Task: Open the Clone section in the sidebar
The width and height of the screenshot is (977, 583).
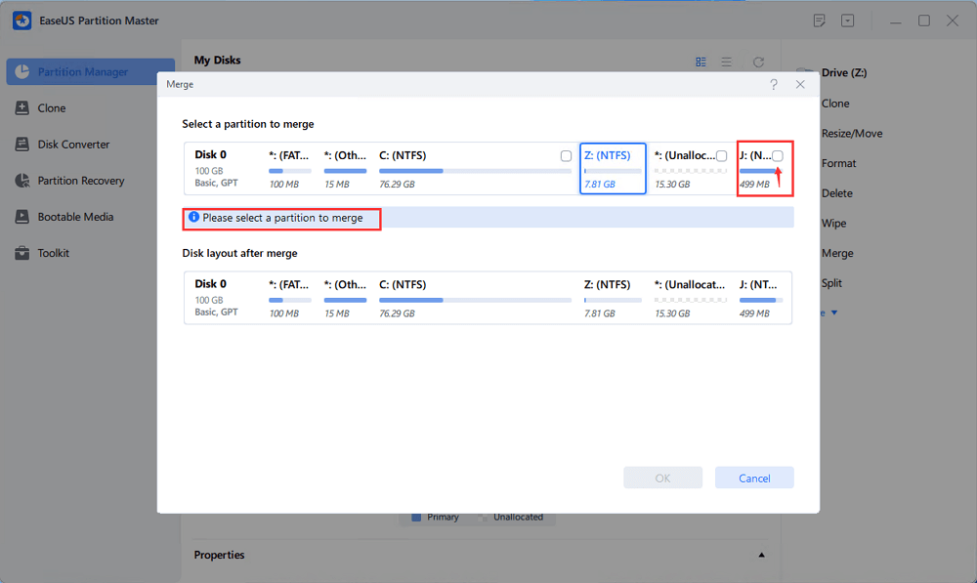Action: 51,107
